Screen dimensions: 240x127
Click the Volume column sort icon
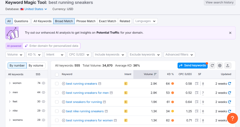[x=155, y=74]
